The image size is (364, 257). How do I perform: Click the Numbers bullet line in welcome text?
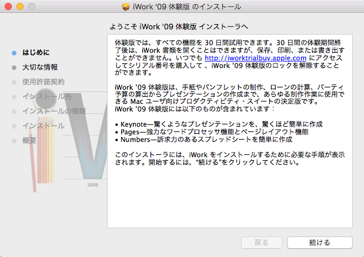(203, 140)
